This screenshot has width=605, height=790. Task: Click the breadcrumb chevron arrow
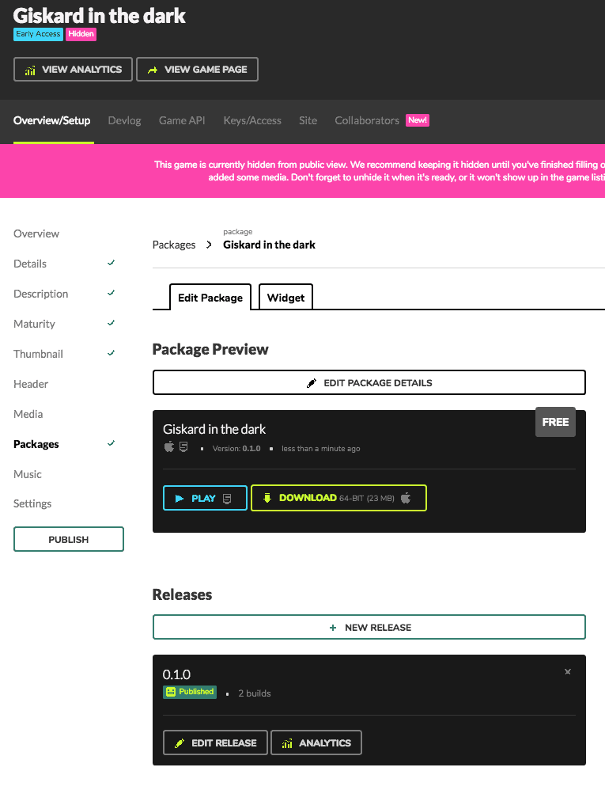[x=209, y=245]
